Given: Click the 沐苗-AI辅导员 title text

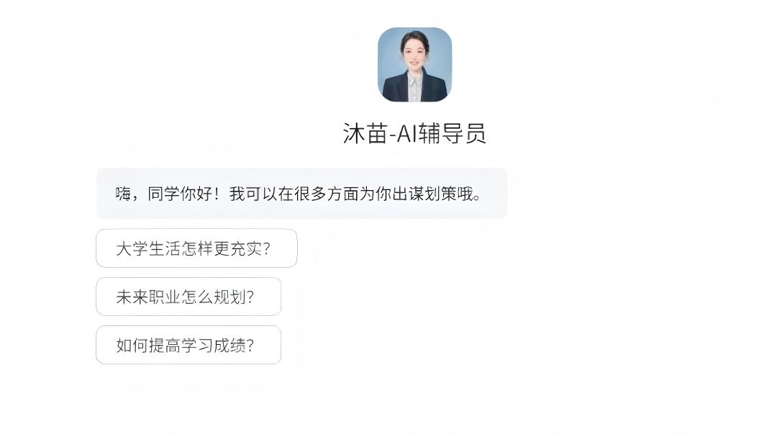Looking at the screenshot, I should coord(414,133).
